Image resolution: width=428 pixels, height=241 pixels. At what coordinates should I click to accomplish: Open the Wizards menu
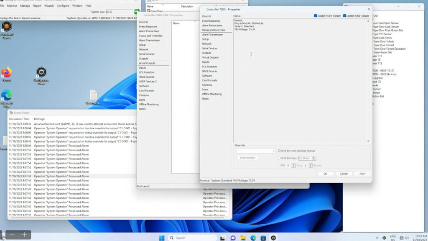pyautogui.click(x=49, y=6)
